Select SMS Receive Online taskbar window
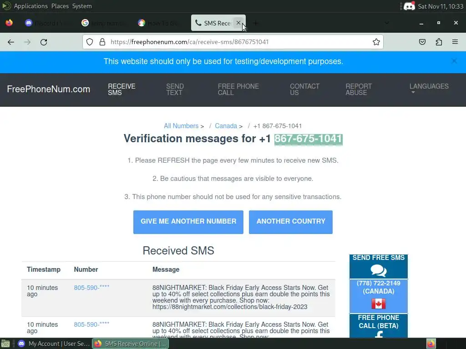The width and height of the screenshot is (466, 349). click(x=131, y=344)
